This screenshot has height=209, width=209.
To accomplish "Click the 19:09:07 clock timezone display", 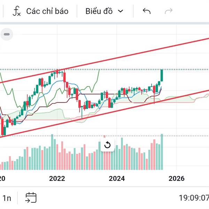I will 194,198.
